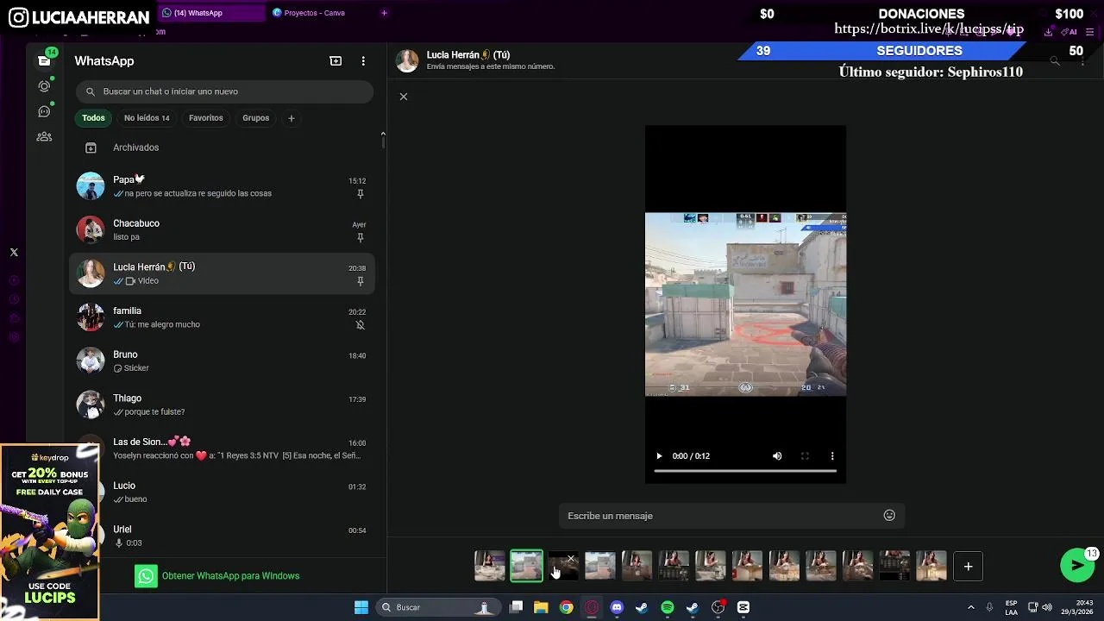The width and height of the screenshot is (1104, 621).
Task: Open the Chats section in the WhatsApp sidebar
Action: [x=44, y=60]
